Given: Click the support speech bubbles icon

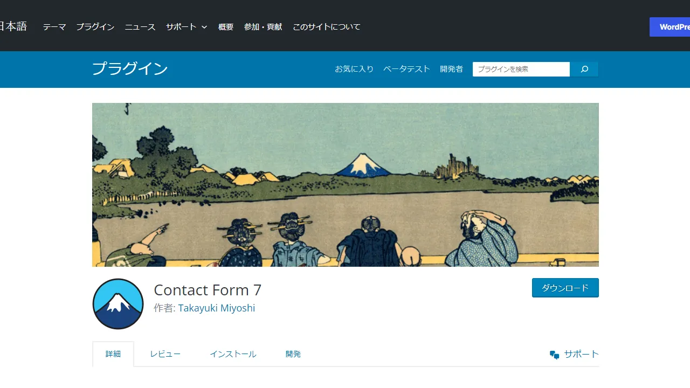Looking at the screenshot, I should 554,355.
